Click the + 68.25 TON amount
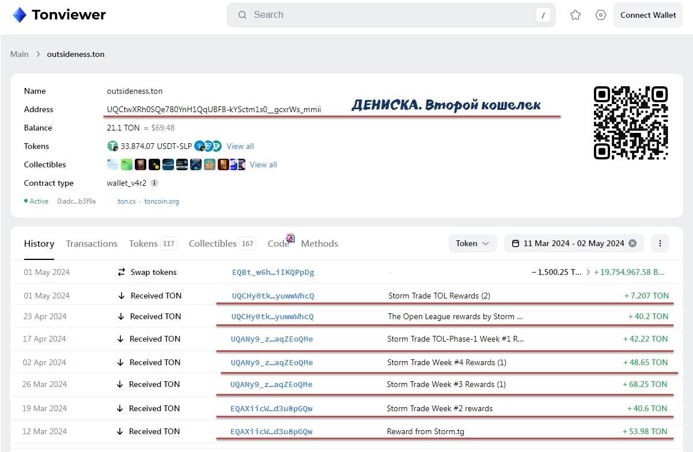693x452 pixels. pos(645,384)
